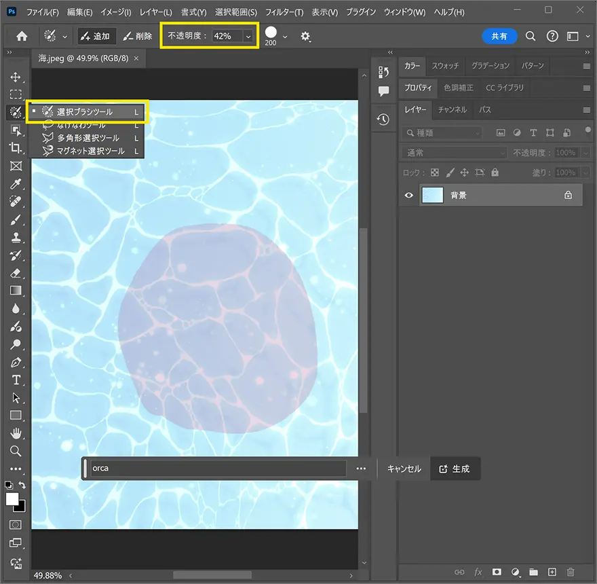This screenshot has width=597, height=584.
Task: Open the Help question mark icon
Action: pos(552,36)
